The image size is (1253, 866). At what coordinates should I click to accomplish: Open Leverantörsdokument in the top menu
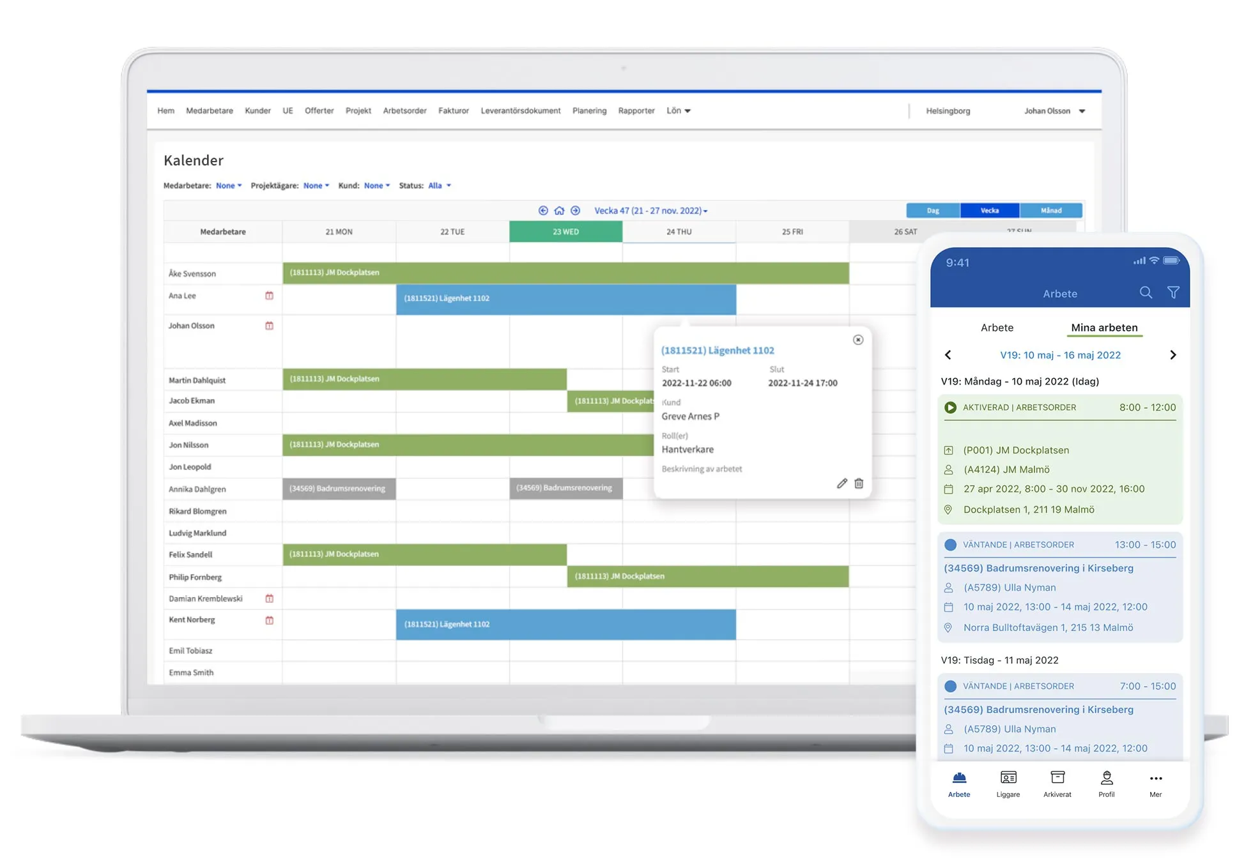(x=521, y=110)
